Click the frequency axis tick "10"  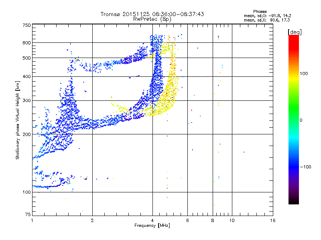pyautogui.click(x=232, y=220)
